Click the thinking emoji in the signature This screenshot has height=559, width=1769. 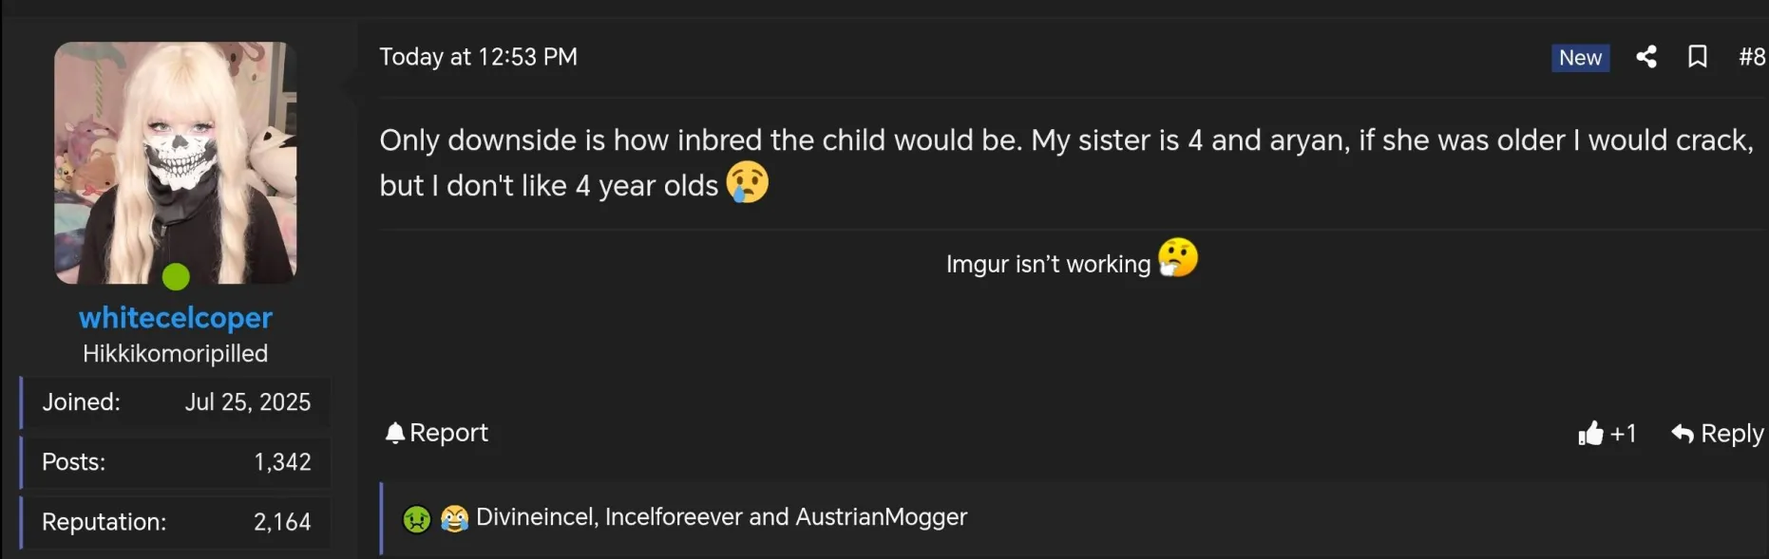1178,257
